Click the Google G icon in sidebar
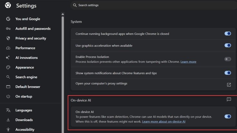 (x=8, y=19)
